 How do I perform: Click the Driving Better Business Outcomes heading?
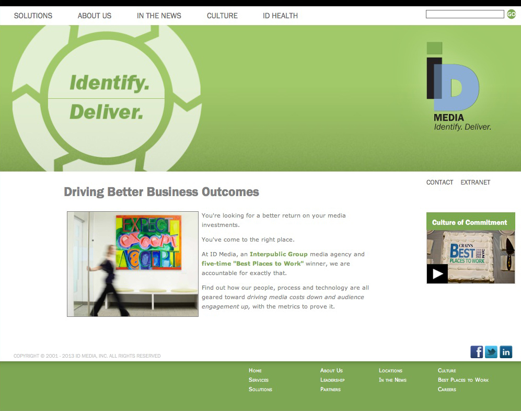(x=161, y=192)
